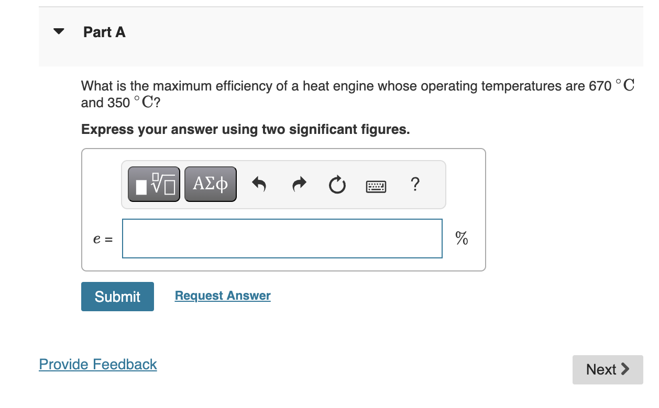Reset the answer field with refresh icon

tap(337, 184)
